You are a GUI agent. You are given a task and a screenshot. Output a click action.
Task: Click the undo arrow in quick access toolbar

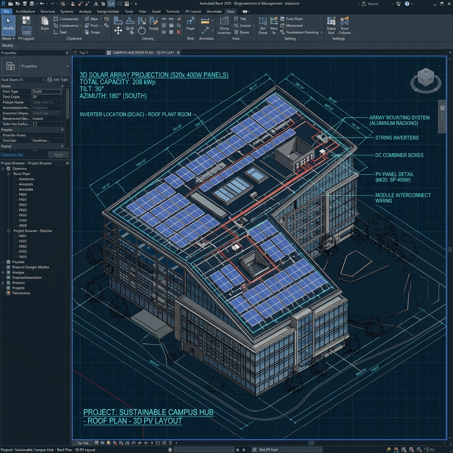(42, 4)
